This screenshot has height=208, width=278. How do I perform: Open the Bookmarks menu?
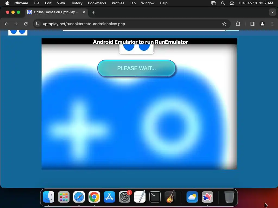(x=97, y=3)
